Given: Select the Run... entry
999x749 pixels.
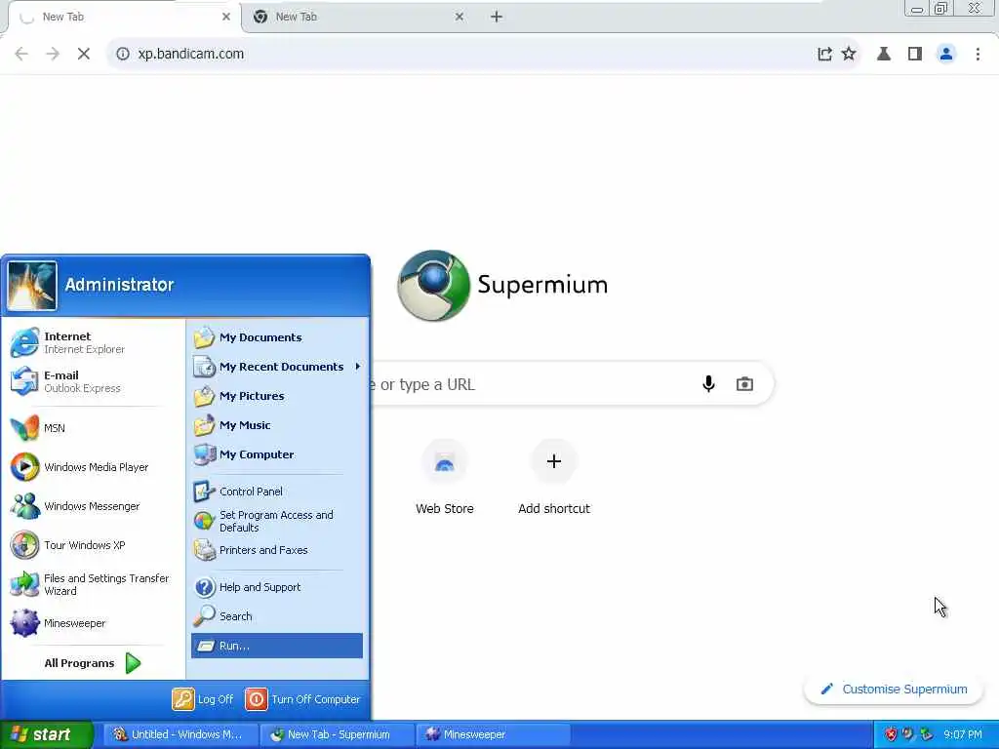Looking at the screenshot, I should point(276,646).
